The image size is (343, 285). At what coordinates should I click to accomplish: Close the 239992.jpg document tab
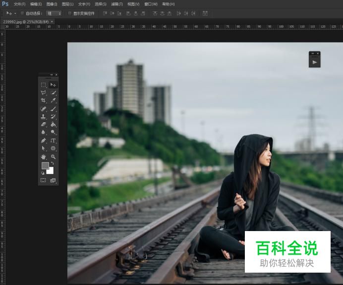(x=52, y=22)
